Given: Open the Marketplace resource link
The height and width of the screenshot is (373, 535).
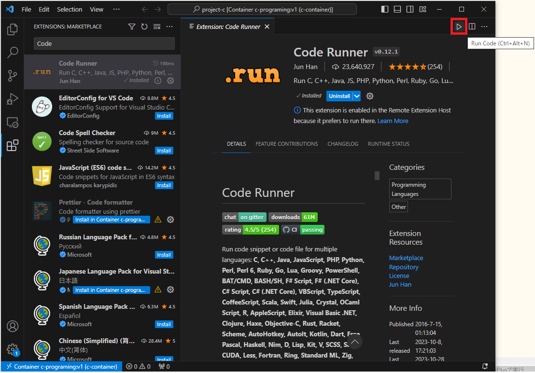Looking at the screenshot, I should [x=406, y=258].
